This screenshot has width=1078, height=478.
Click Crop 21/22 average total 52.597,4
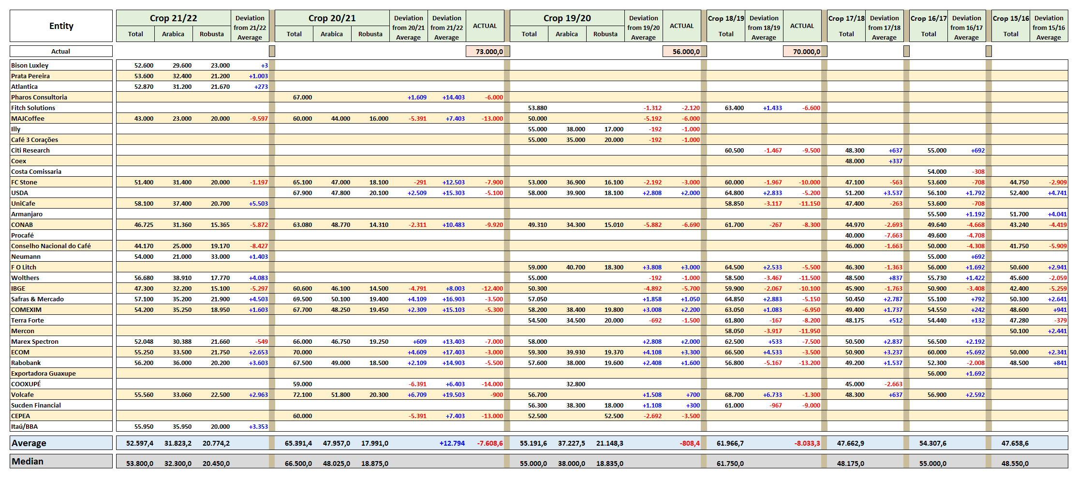click(140, 443)
